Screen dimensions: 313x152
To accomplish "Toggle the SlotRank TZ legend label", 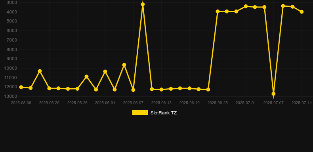I will click(x=164, y=113).
